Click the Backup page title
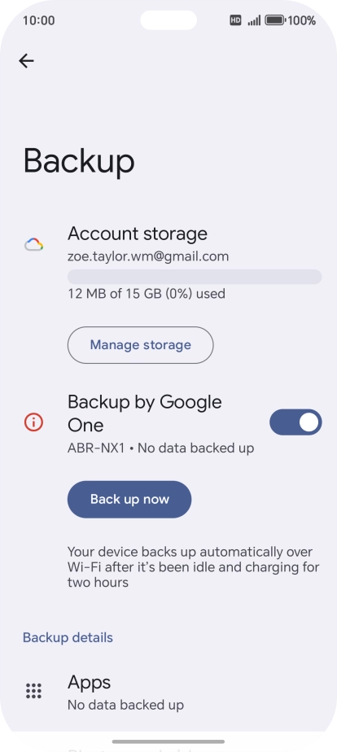This screenshot has width=337, height=752. [79, 162]
